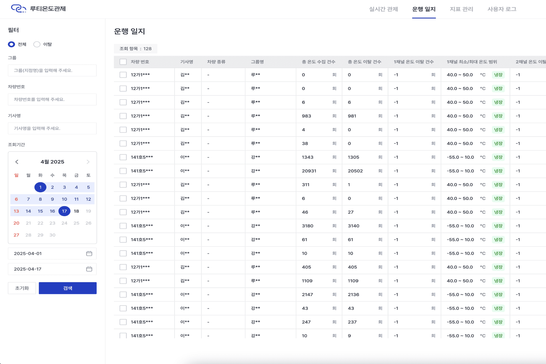
Task: Check the row with 2147 collected readings
Action: pyautogui.click(x=123, y=295)
